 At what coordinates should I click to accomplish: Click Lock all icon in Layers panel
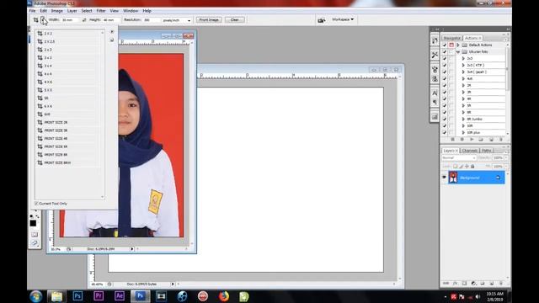[x=472, y=167]
